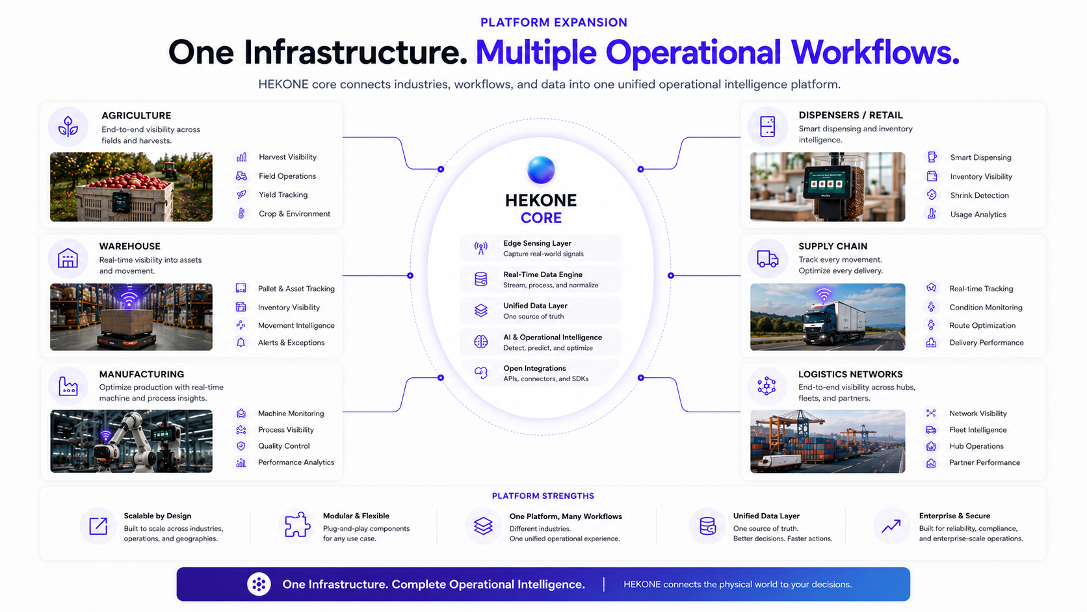Click the Process Visibility label

pyautogui.click(x=286, y=430)
